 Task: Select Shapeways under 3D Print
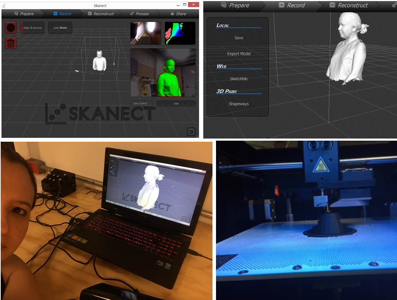point(239,104)
